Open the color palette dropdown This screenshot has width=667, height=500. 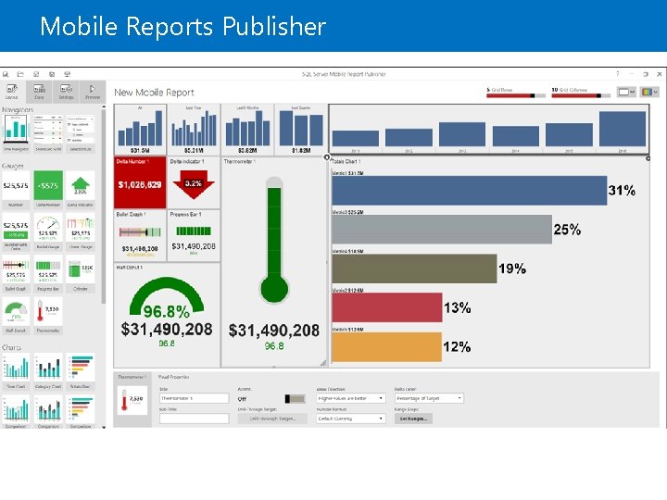tap(649, 92)
